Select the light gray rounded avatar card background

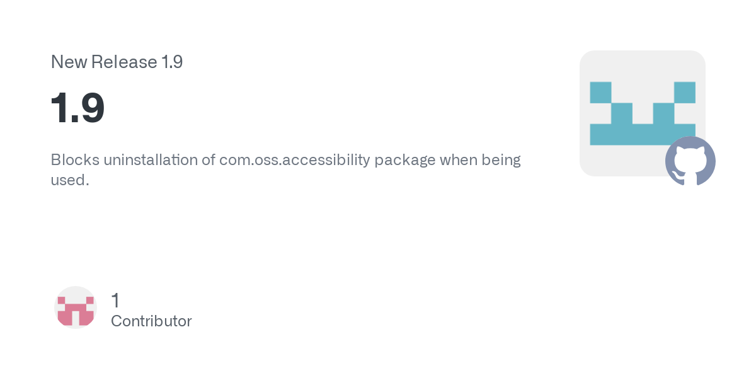click(643, 113)
